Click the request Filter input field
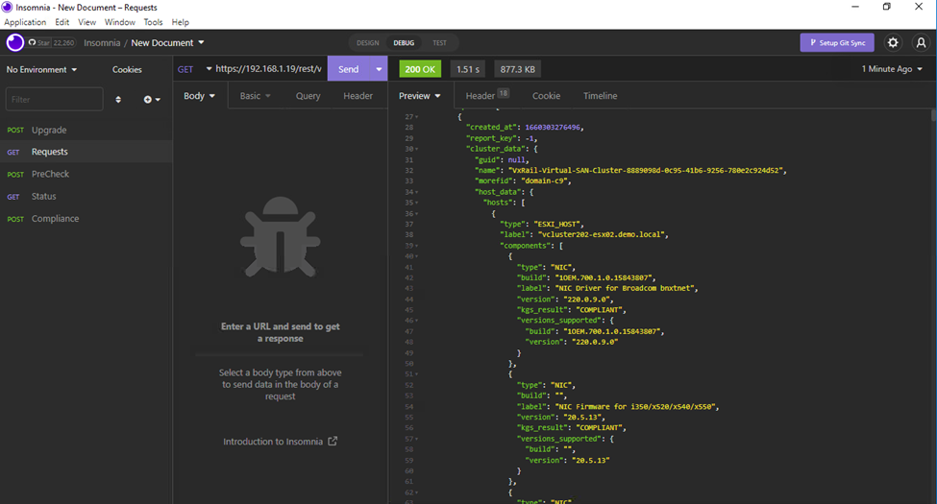937x504 pixels. [x=55, y=100]
